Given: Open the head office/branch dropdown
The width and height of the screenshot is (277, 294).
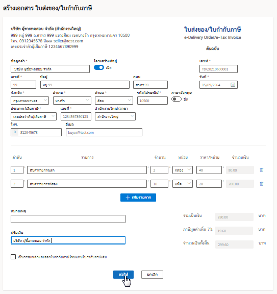Looking at the screenshot, I should tap(115, 116).
